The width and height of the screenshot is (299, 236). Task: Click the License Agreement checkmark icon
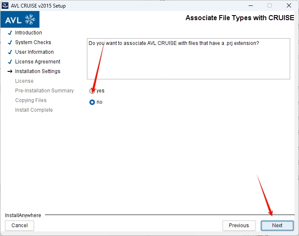(10, 62)
